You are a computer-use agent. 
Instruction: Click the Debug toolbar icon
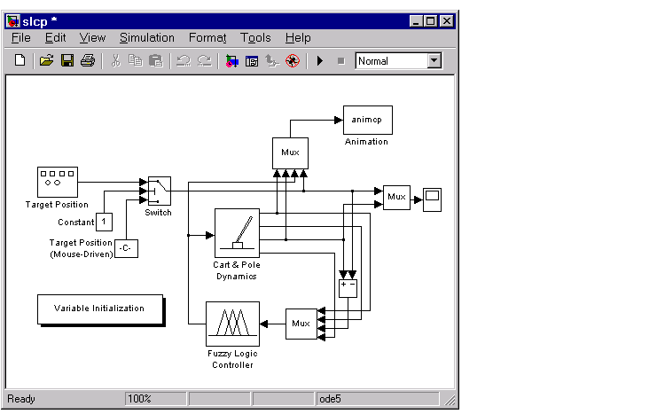pos(293,61)
